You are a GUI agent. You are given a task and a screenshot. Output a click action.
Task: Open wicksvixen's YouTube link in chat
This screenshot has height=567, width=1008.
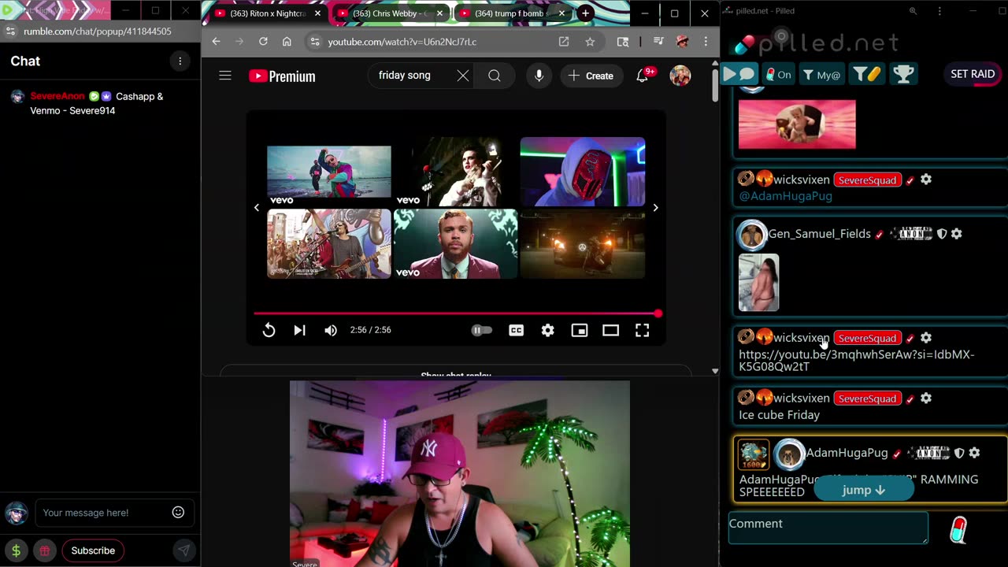pyautogui.click(x=856, y=361)
